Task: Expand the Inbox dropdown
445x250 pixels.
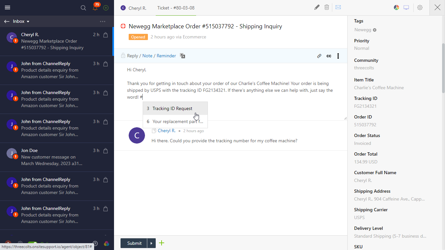Action: tap(28, 21)
